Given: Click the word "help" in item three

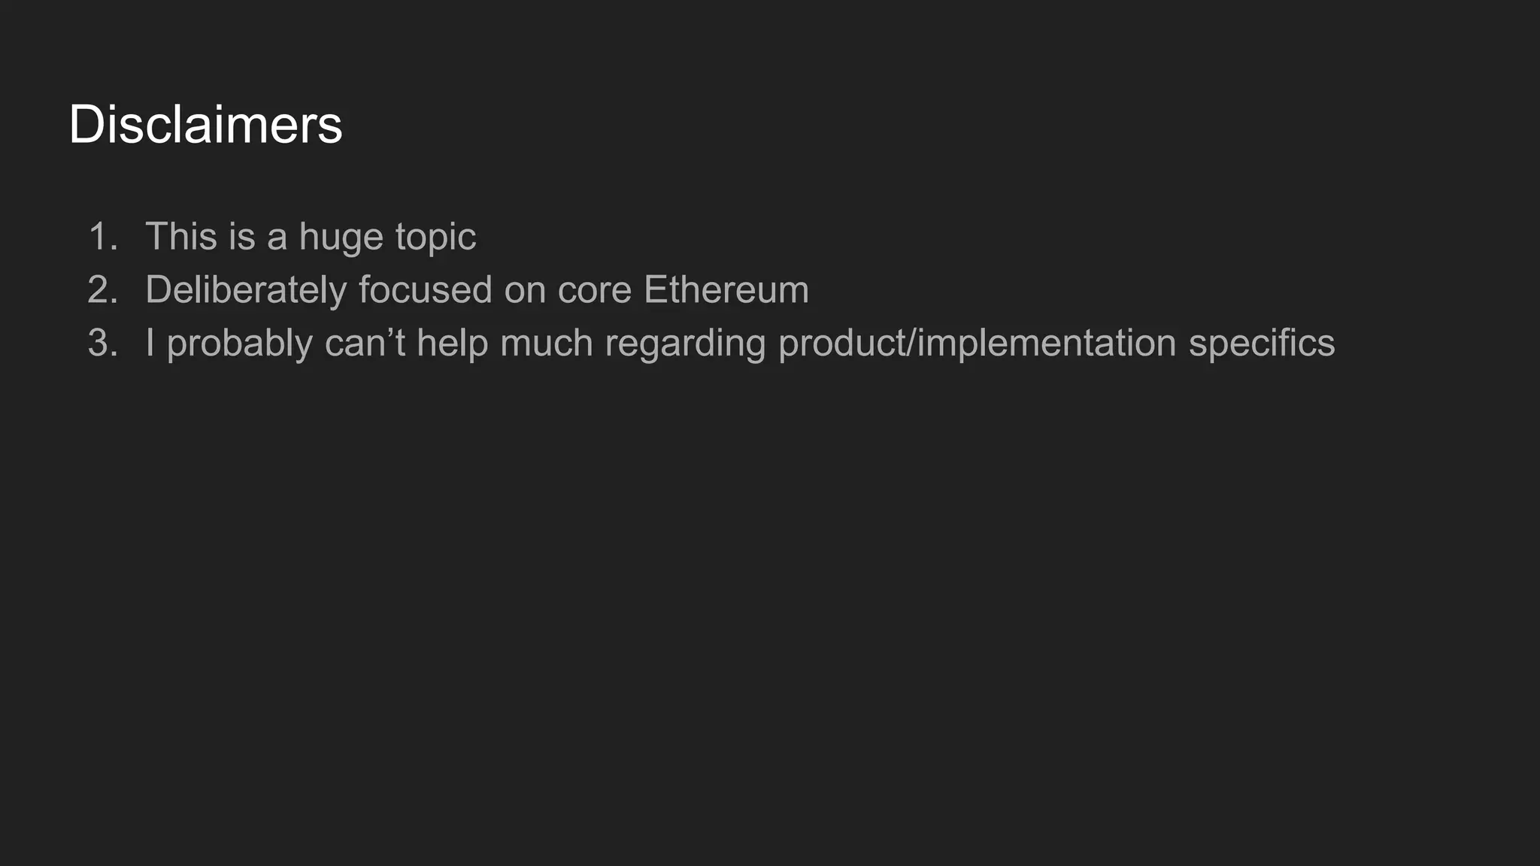Looking at the screenshot, I should (x=452, y=344).
